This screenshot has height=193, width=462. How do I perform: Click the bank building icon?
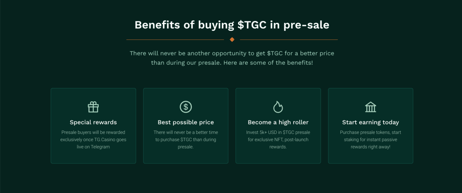pos(371,107)
